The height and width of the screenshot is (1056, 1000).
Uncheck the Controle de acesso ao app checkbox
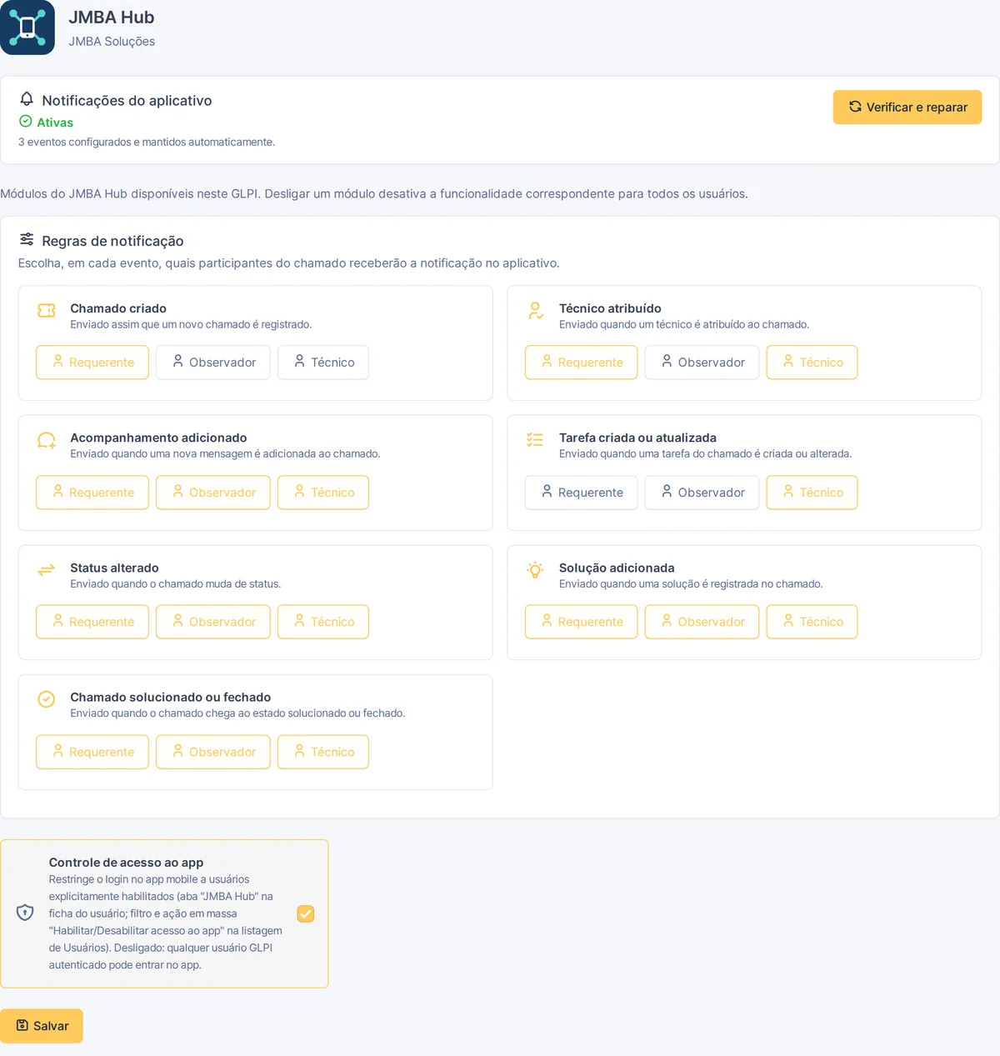coord(306,913)
